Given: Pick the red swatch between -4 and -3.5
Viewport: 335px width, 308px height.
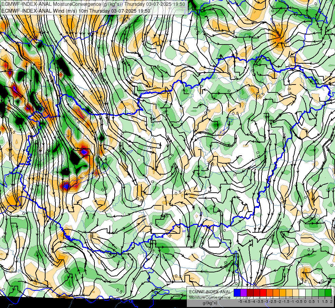Looking at the screenshot, I should [x=257, y=293].
